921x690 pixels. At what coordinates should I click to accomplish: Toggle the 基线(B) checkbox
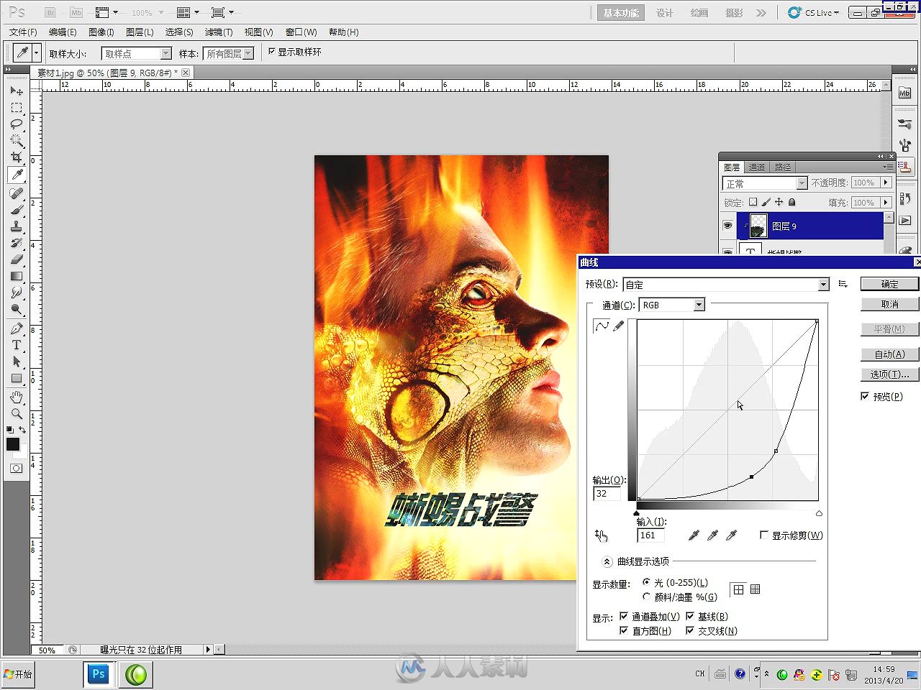[690, 616]
